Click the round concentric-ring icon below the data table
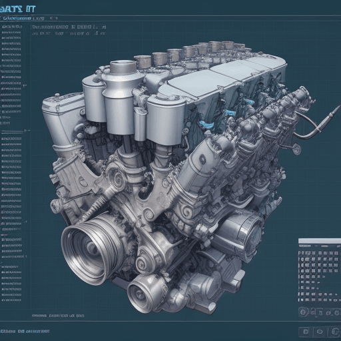The image size is (341, 341). point(303,312)
